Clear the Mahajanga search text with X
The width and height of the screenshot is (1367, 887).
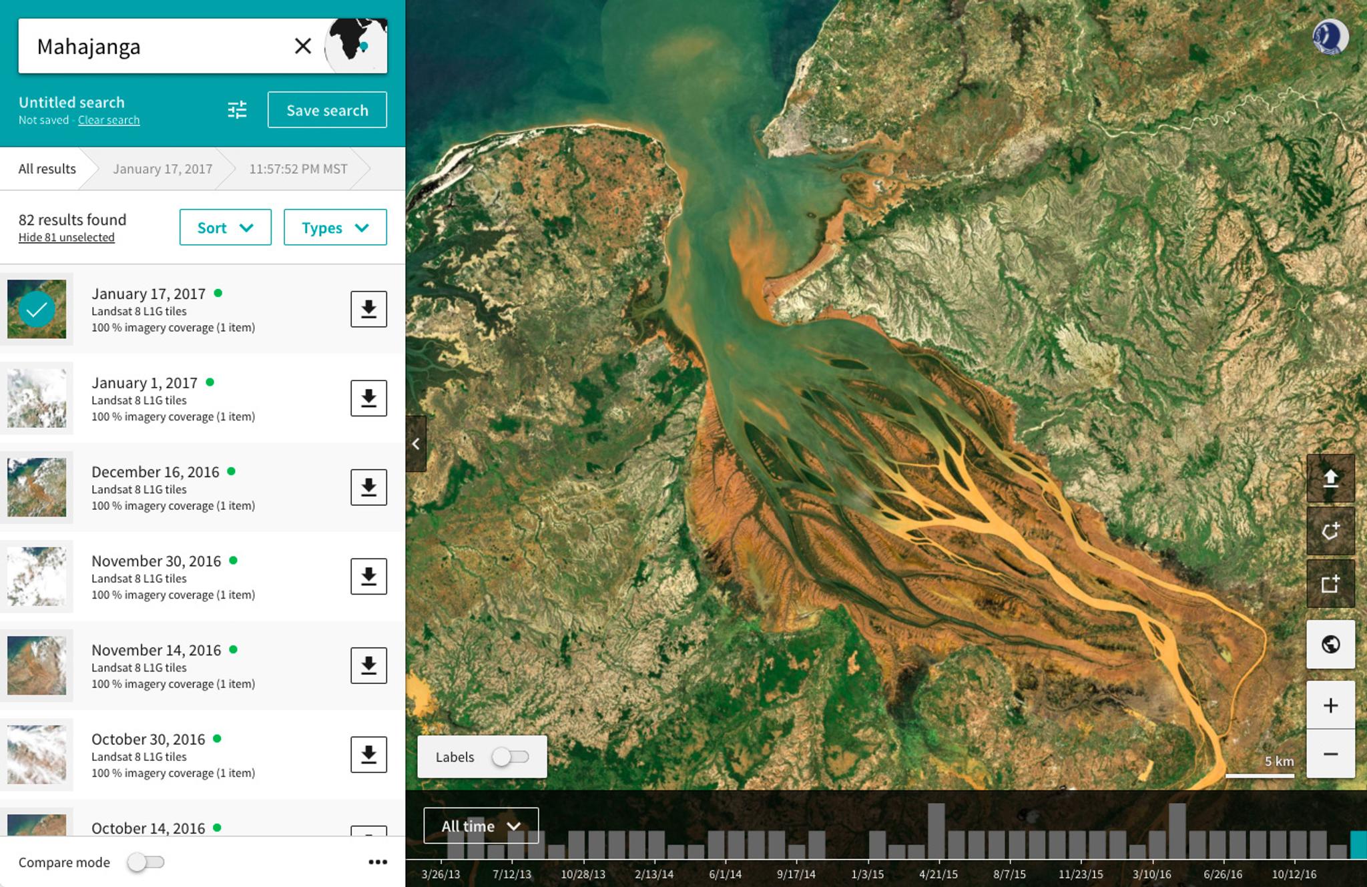pyautogui.click(x=303, y=46)
